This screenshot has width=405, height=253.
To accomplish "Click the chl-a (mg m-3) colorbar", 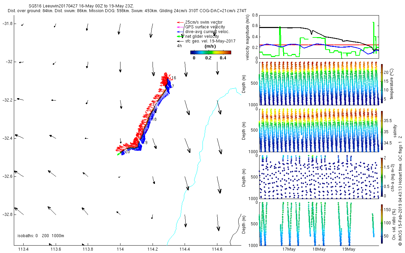I will [x=382, y=177].
